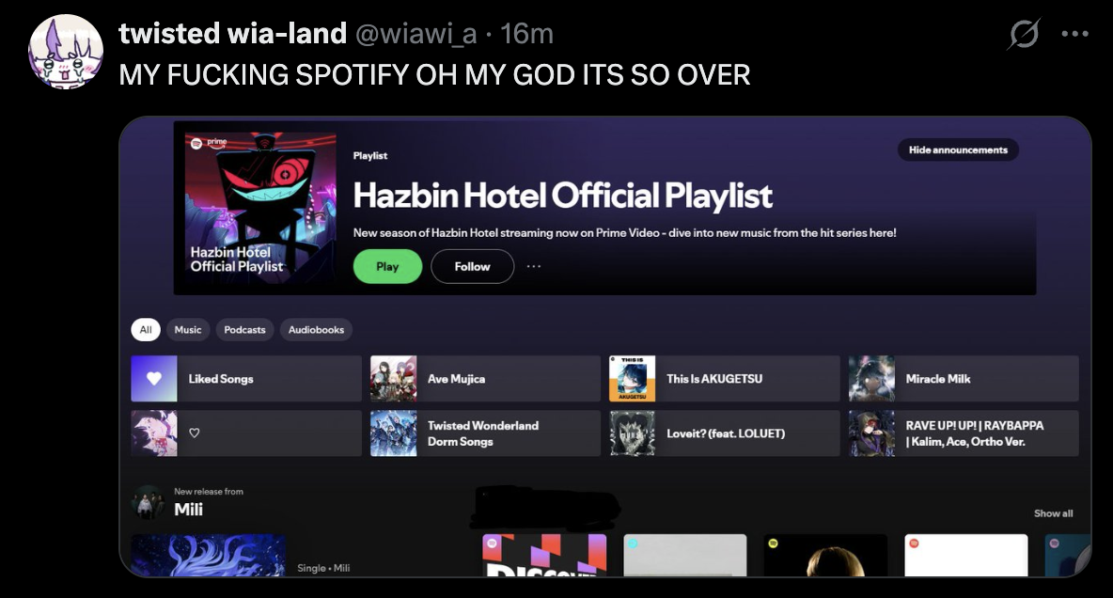
Task: Click the Grok slash-circle icon on the tweet
Action: (1024, 34)
